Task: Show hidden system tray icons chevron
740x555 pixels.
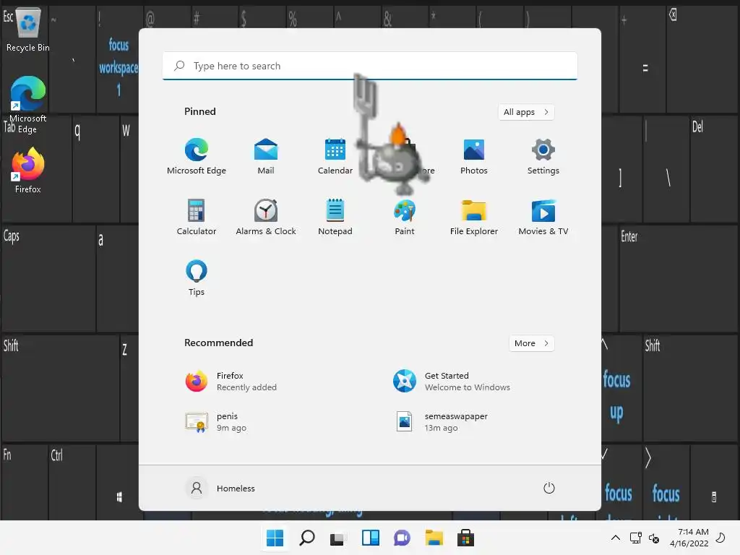Action: click(616, 538)
